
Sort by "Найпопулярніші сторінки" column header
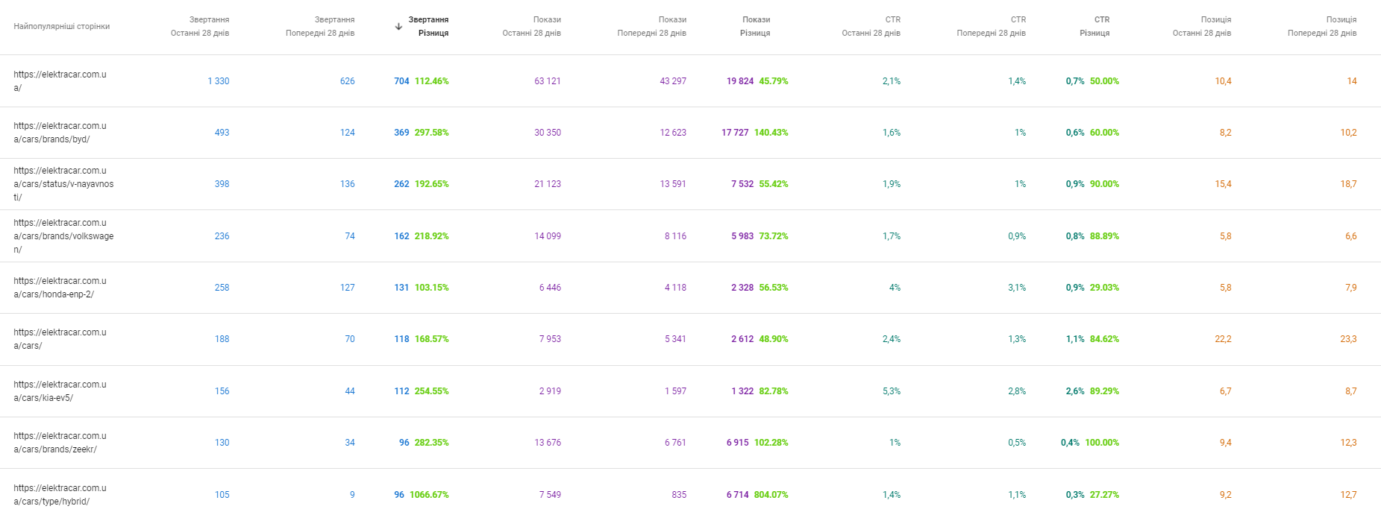(61, 27)
